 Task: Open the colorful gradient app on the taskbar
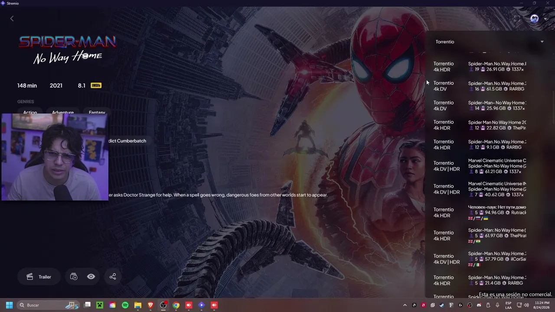pos(113,305)
